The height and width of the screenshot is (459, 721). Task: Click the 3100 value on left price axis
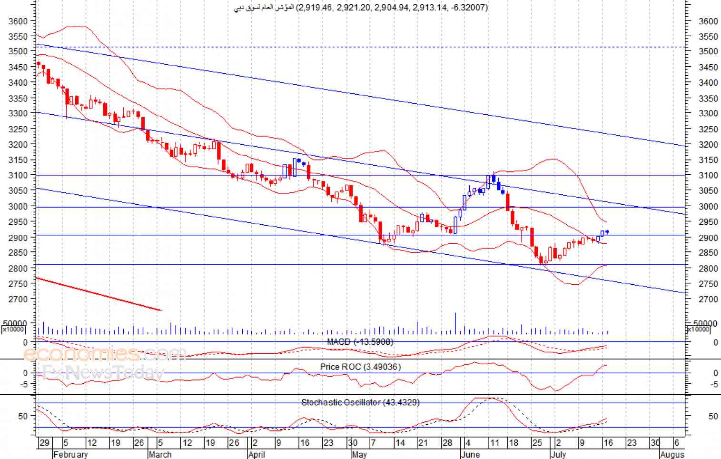[x=18, y=175]
